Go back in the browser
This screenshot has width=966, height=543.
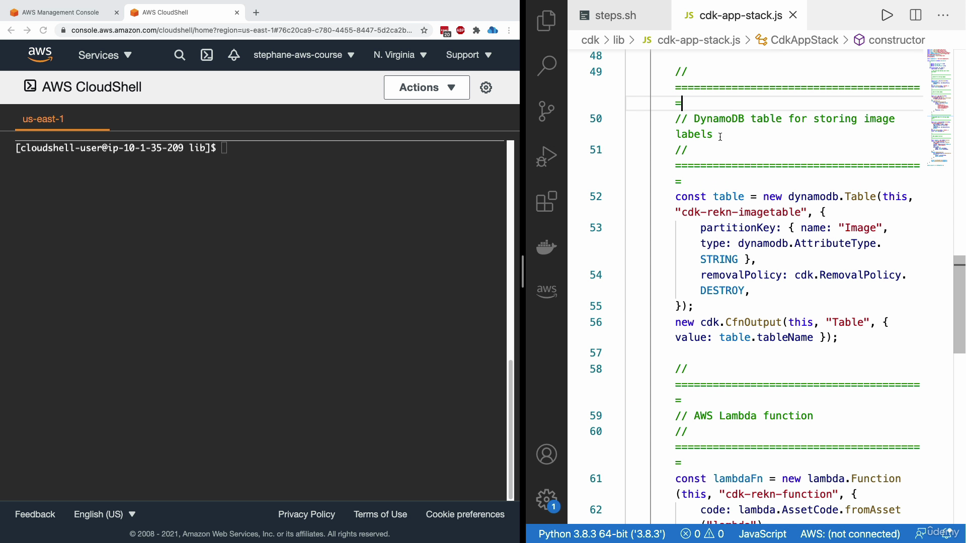[11, 30]
